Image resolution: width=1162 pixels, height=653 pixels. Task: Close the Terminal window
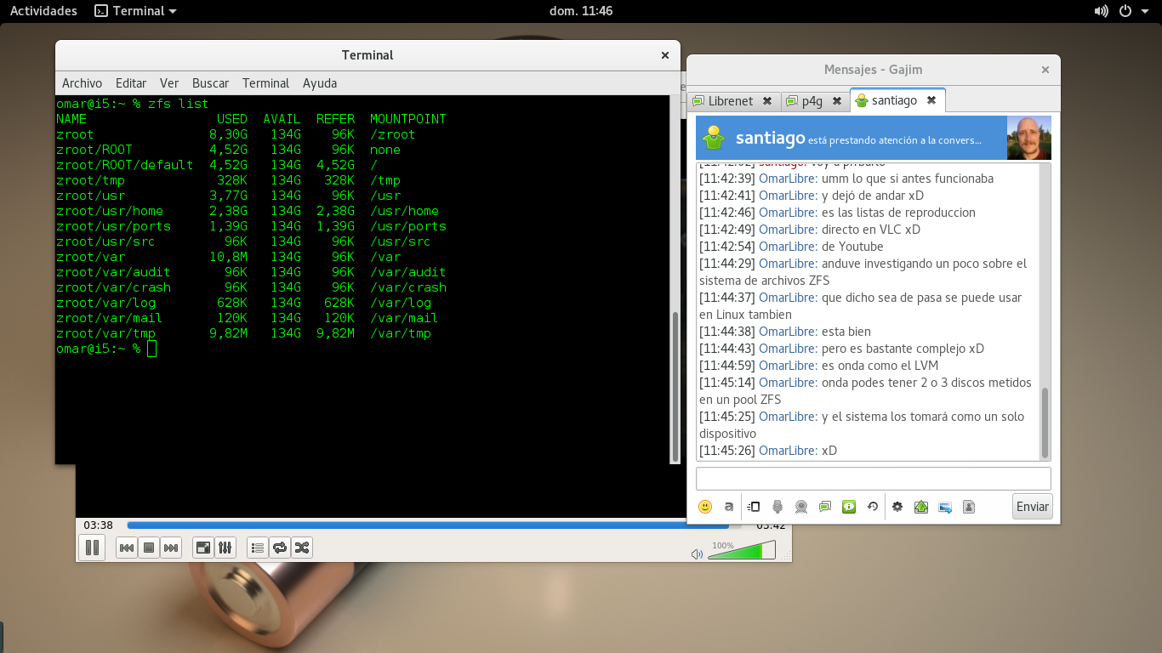(665, 55)
